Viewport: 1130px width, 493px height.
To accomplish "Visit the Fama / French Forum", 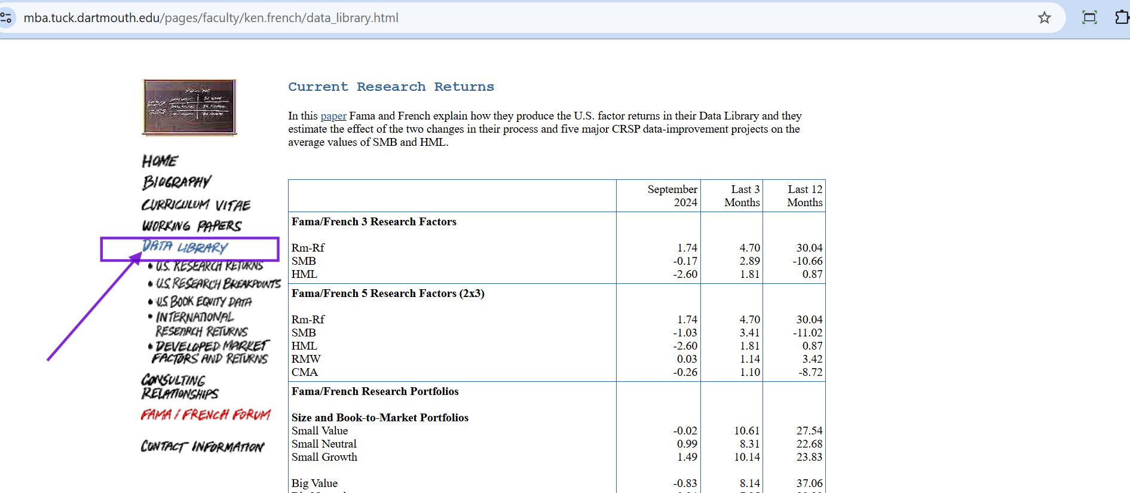I will (206, 414).
